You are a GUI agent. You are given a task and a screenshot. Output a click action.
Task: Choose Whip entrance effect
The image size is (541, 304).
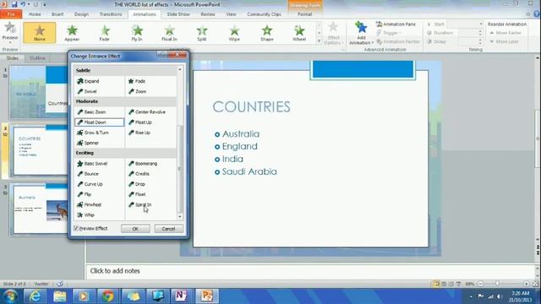click(x=85, y=215)
